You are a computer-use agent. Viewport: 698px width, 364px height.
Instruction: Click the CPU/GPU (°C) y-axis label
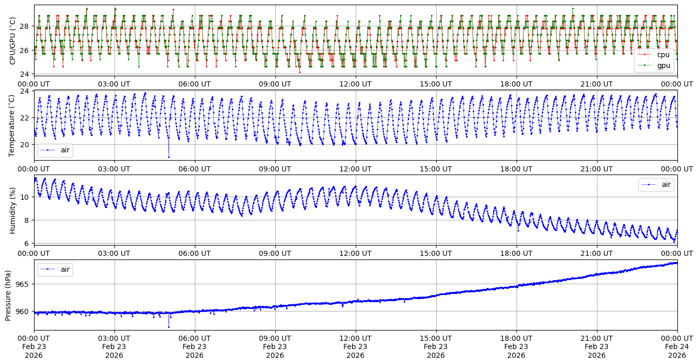click(12, 40)
